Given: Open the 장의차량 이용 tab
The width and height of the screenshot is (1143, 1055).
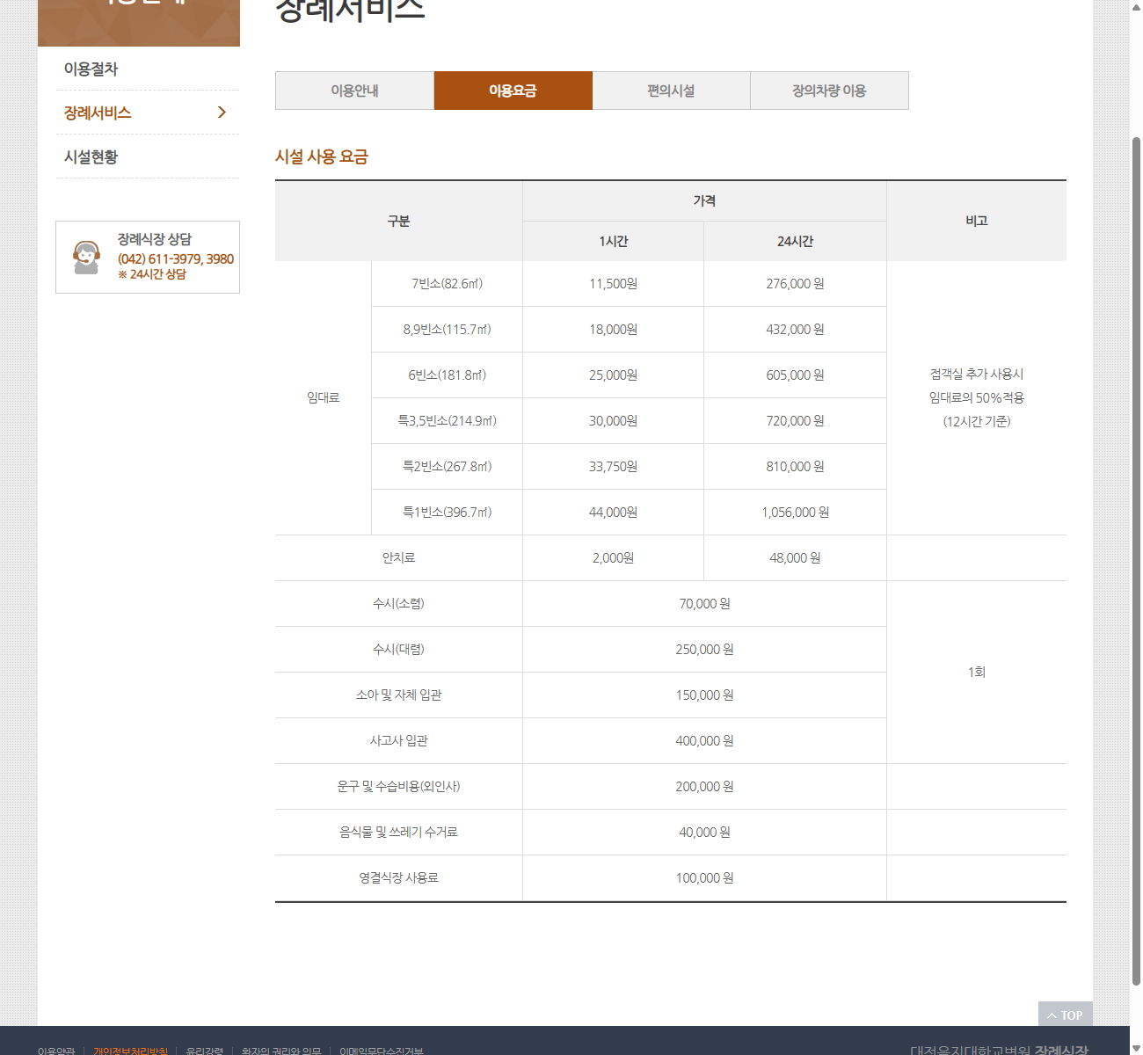Looking at the screenshot, I should tap(829, 91).
